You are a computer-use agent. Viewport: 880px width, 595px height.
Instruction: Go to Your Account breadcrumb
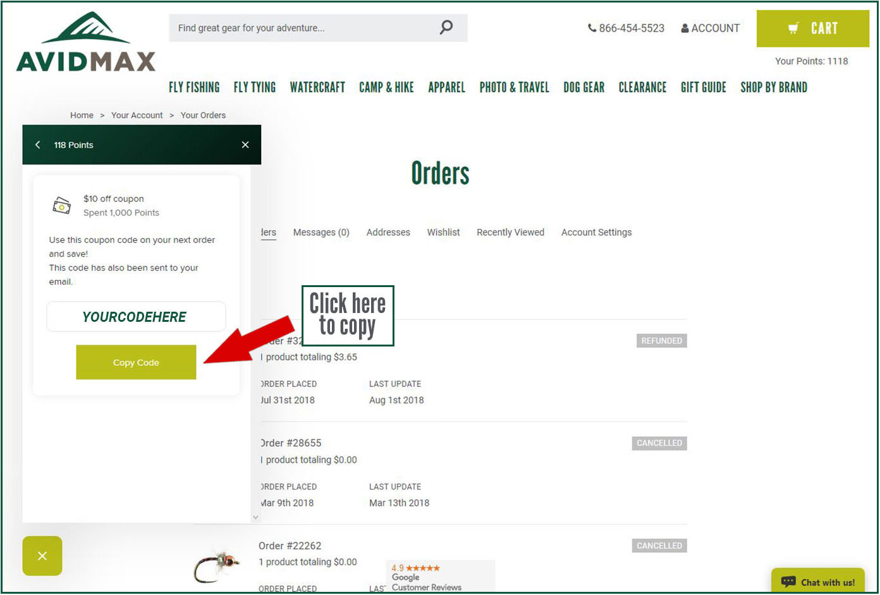pyautogui.click(x=137, y=115)
